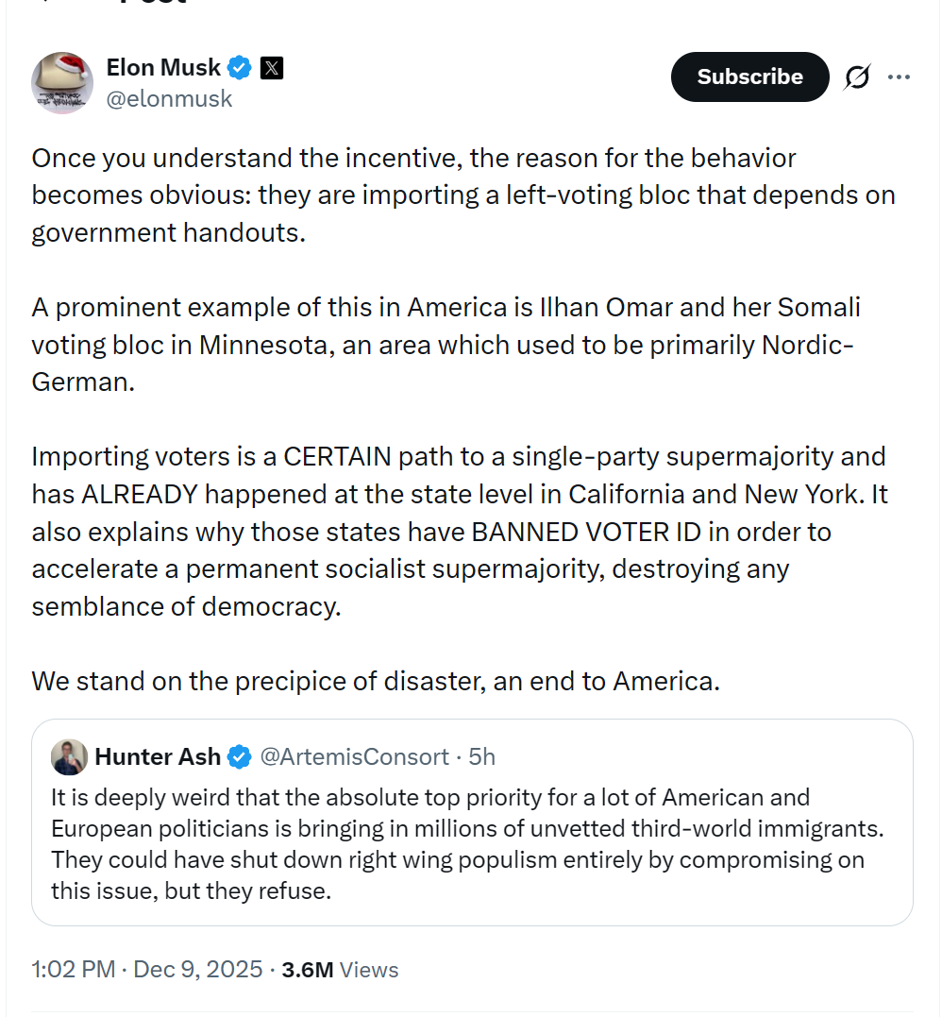
Task: Click the 1:02 PM Dec 9, 2025 timestamp
Action: tap(146, 970)
